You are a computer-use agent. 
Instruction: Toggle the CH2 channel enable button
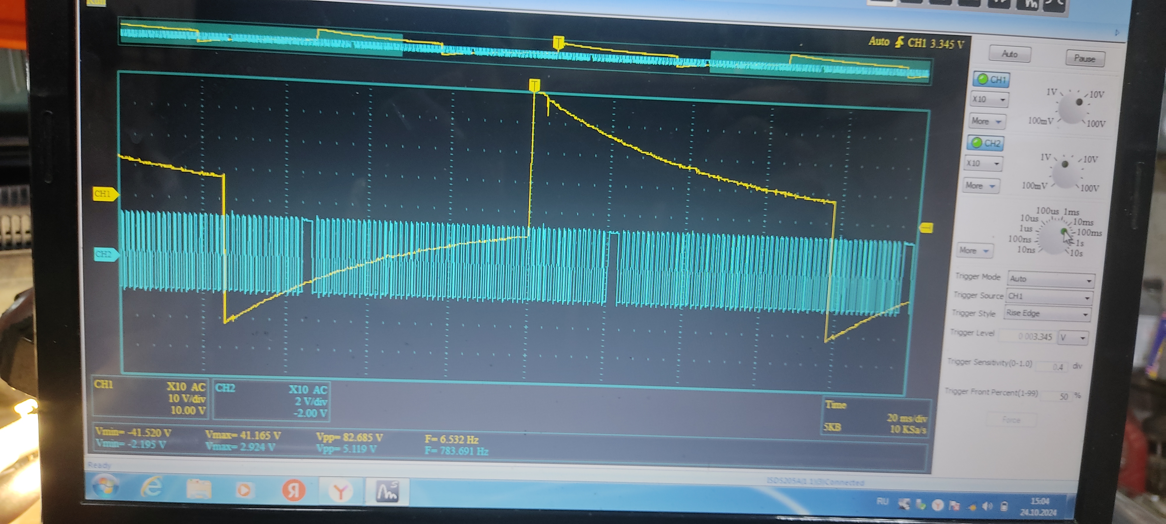(x=985, y=143)
